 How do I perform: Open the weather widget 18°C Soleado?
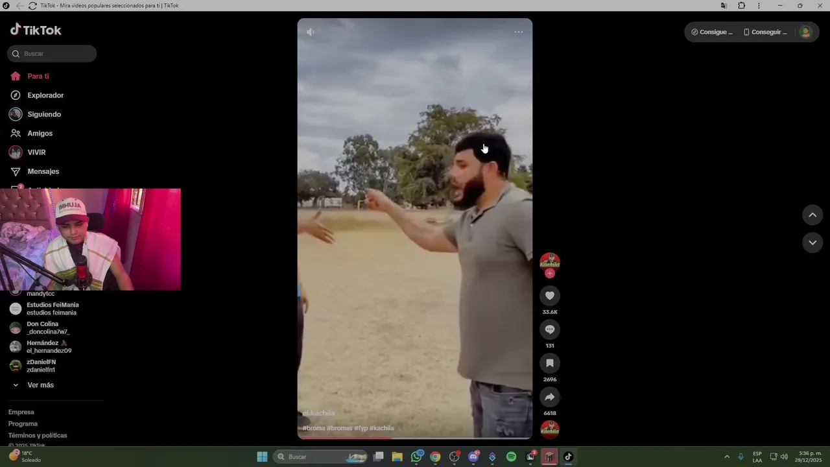pos(26,457)
